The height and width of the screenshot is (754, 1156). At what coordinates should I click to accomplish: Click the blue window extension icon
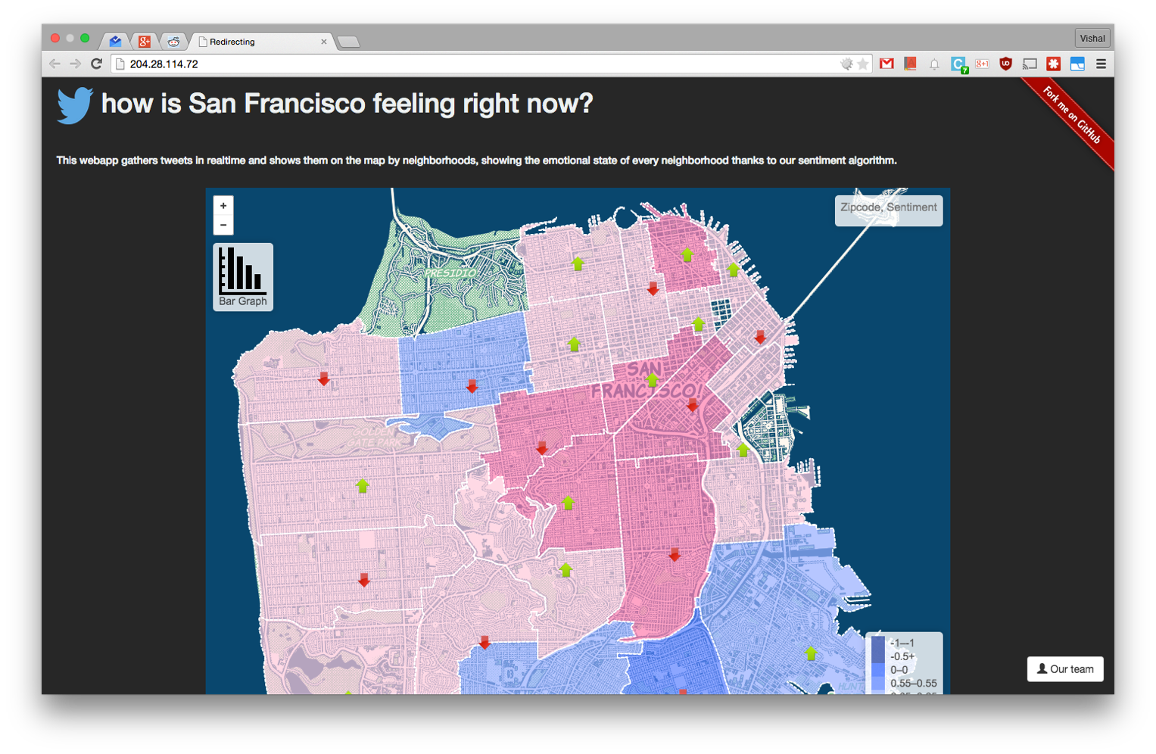[1077, 64]
